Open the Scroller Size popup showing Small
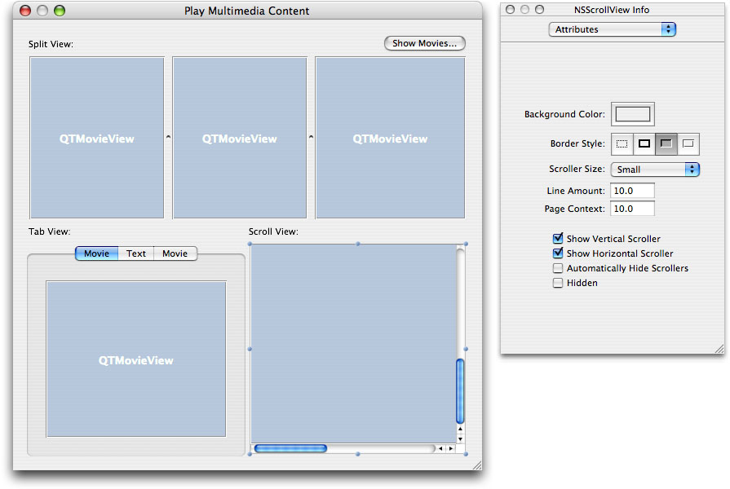Viewport: 730px width, 489px height. pos(655,170)
